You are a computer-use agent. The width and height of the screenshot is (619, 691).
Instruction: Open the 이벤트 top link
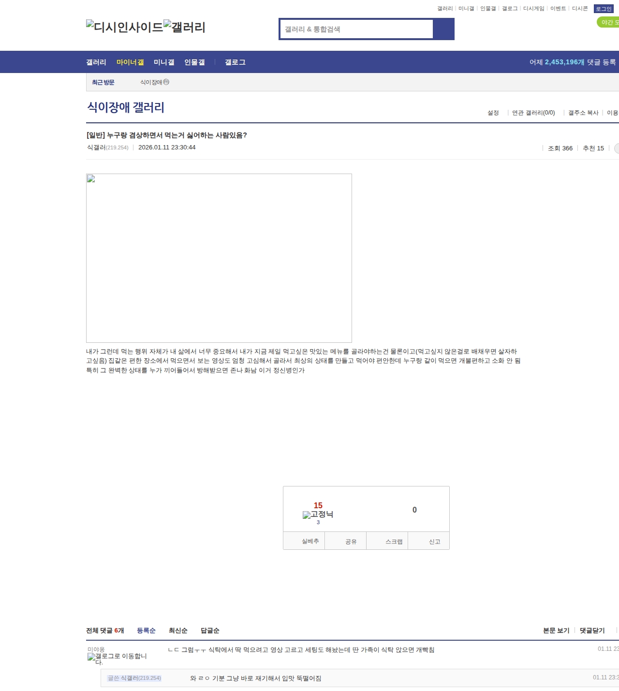click(x=558, y=9)
